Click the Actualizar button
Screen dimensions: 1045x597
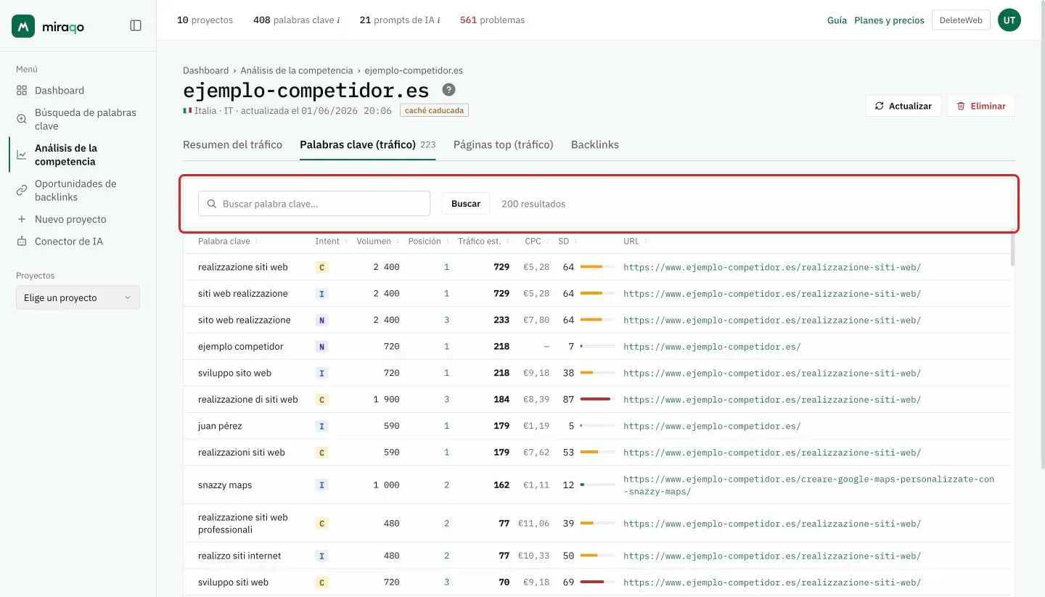pyautogui.click(x=903, y=106)
